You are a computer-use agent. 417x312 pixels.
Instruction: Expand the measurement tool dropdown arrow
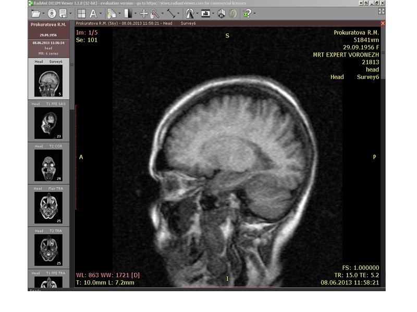[178, 14]
